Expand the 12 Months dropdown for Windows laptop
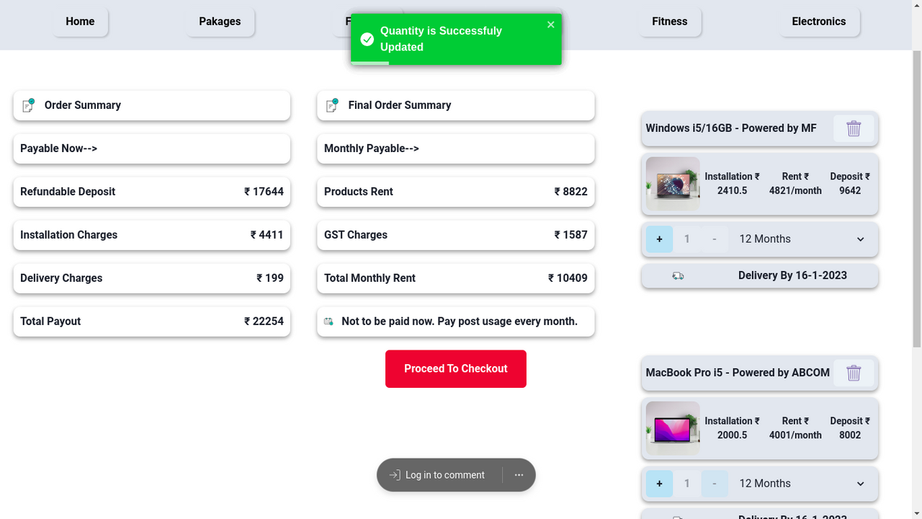Screen dimensions: 922x519 pos(860,239)
